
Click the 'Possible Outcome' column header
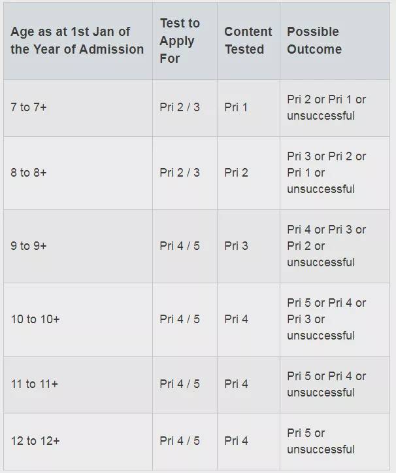click(x=314, y=41)
